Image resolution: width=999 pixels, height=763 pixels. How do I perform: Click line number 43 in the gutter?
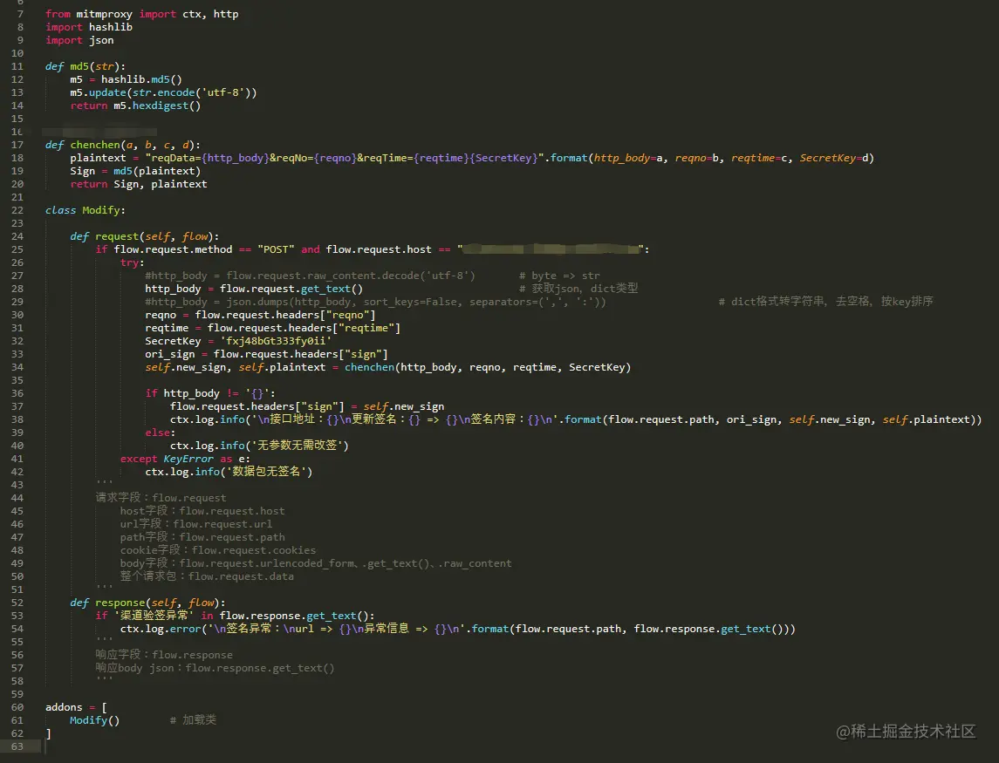(x=17, y=485)
